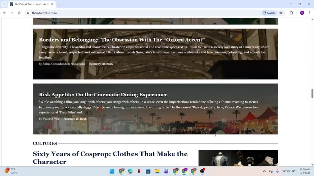This screenshot has height=176, width=314.
Task: Open the Chrome profile avatar
Action: click(x=302, y=13)
